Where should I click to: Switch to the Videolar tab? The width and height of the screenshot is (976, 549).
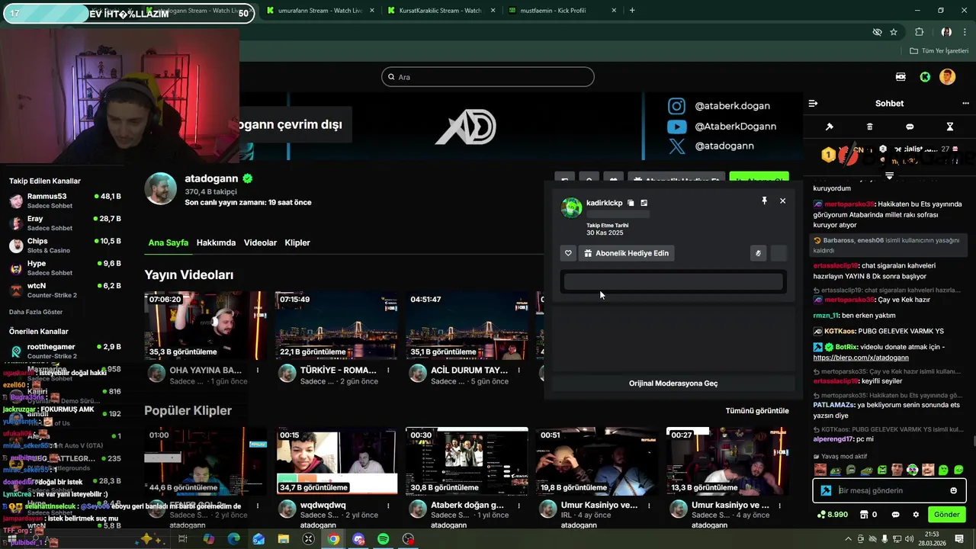pos(260,242)
